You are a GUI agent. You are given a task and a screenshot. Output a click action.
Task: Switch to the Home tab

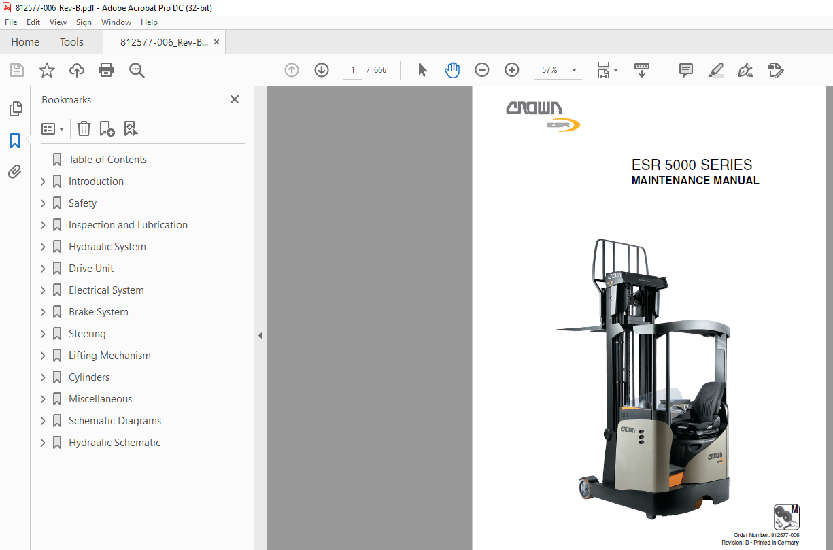point(25,42)
